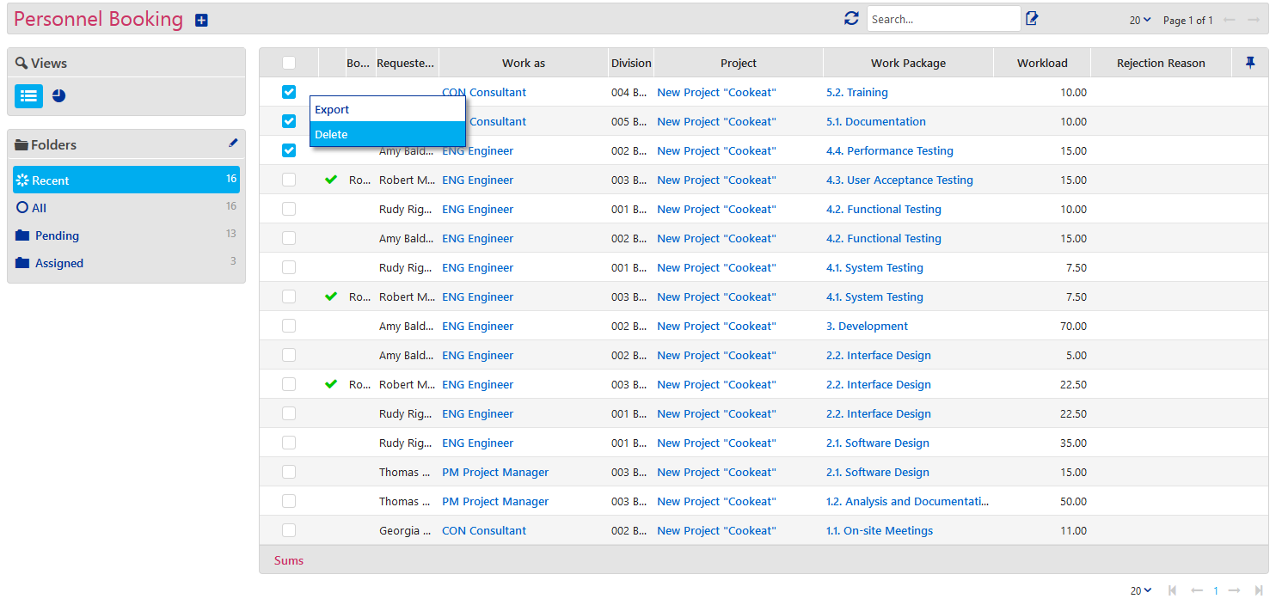Open the bottom page size dropdown
This screenshot has width=1282, height=605.
(1141, 590)
